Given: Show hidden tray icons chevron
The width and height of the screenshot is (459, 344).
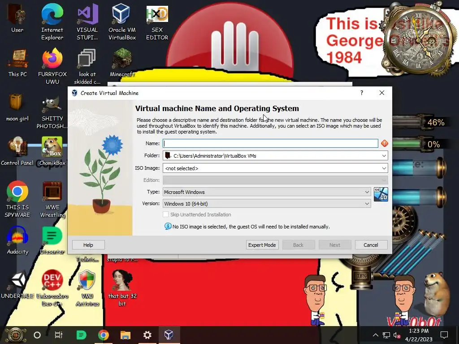Looking at the screenshot, I should click(x=375, y=335).
